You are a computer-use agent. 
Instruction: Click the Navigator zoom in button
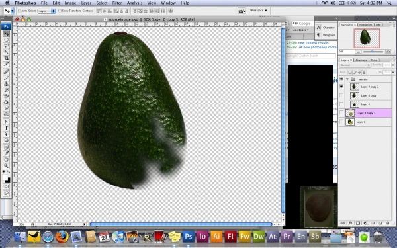click(388, 52)
